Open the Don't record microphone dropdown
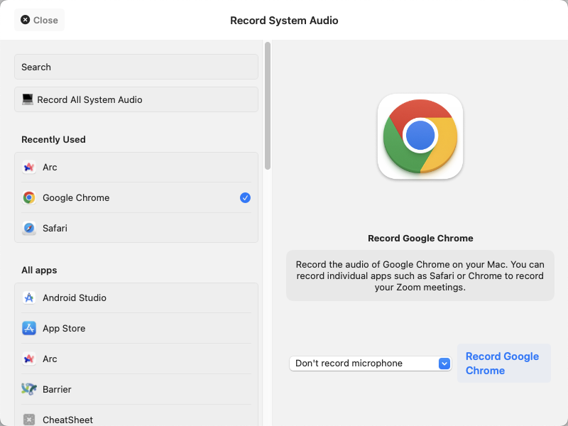 click(370, 364)
